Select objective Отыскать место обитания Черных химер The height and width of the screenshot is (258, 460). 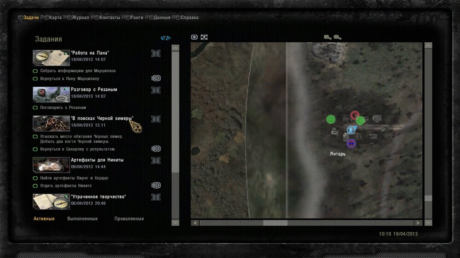tap(81, 139)
